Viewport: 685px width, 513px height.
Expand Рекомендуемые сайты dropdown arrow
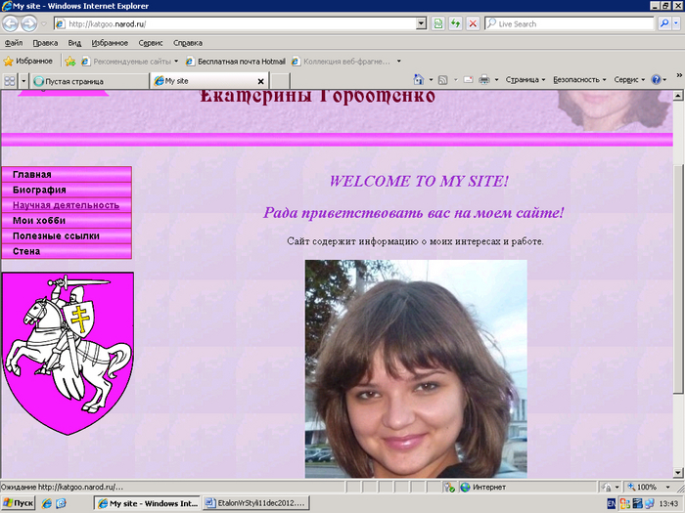tap(176, 61)
